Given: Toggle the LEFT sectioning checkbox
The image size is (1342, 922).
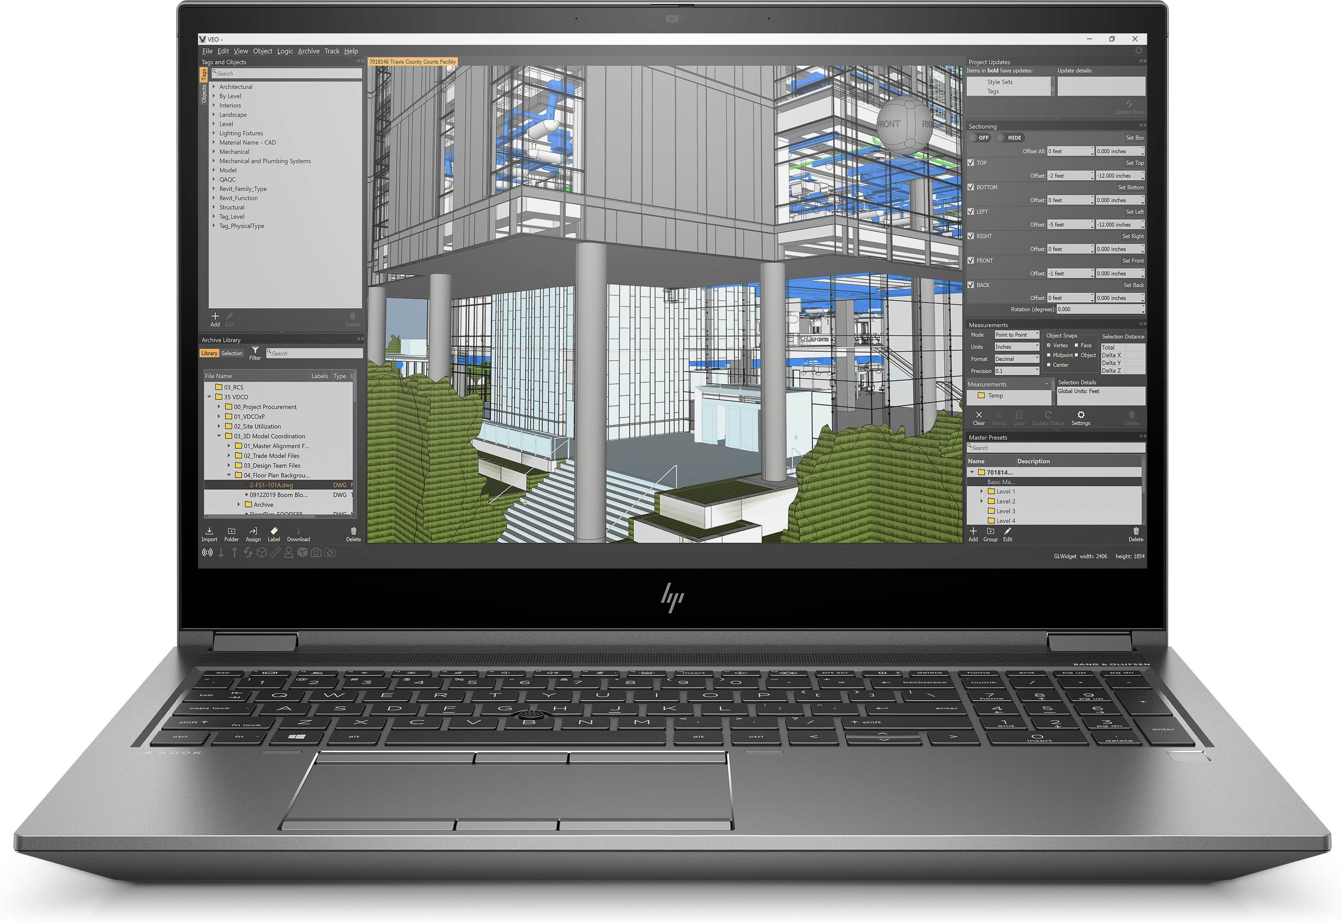Looking at the screenshot, I should pyautogui.click(x=971, y=207).
